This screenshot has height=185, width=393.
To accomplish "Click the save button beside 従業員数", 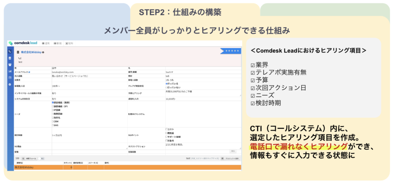I will pos(233,151).
